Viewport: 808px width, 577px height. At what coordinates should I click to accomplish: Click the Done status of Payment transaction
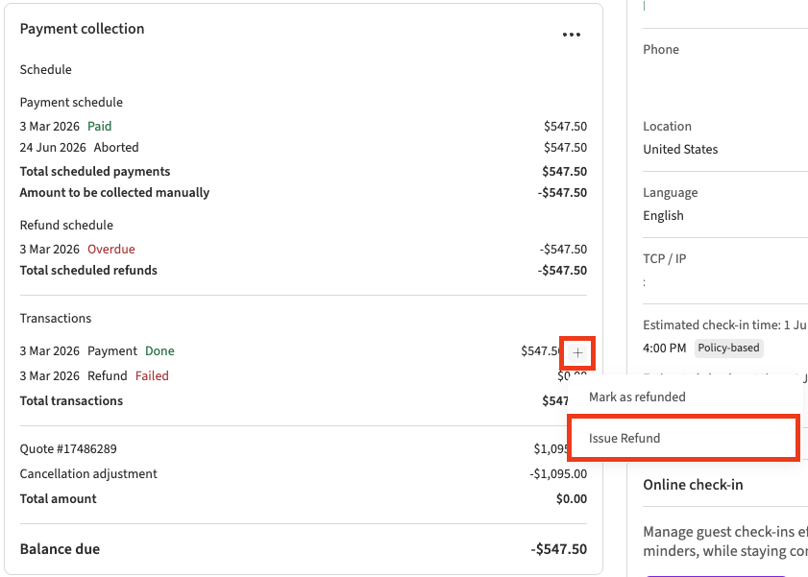coord(159,350)
